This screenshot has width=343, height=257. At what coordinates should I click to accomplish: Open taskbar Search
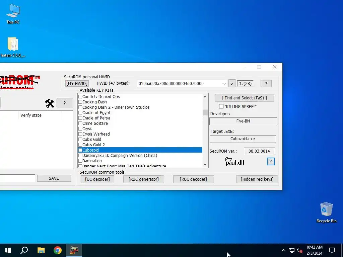pos(24,250)
